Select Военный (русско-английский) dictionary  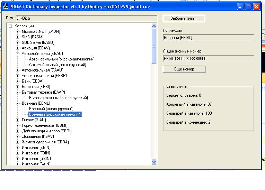tap(55, 114)
